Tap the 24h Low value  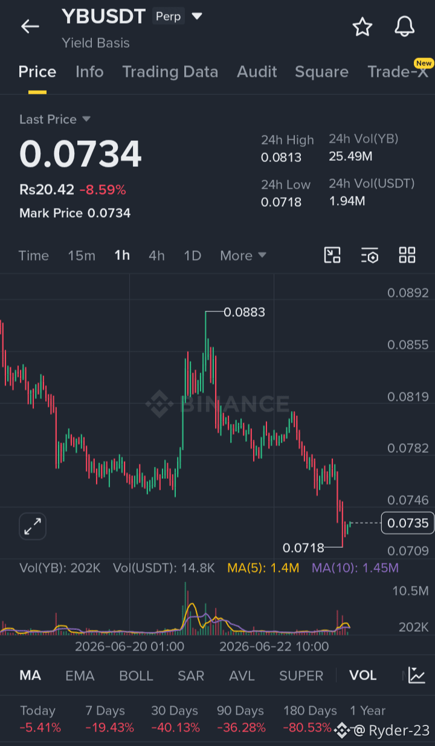(281, 203)
